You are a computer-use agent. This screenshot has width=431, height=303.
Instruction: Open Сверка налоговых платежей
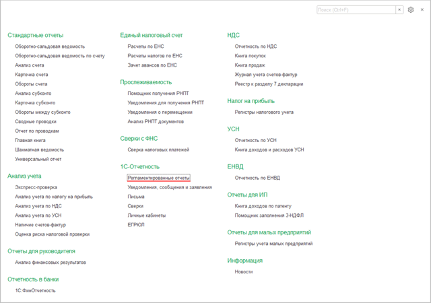158,149
